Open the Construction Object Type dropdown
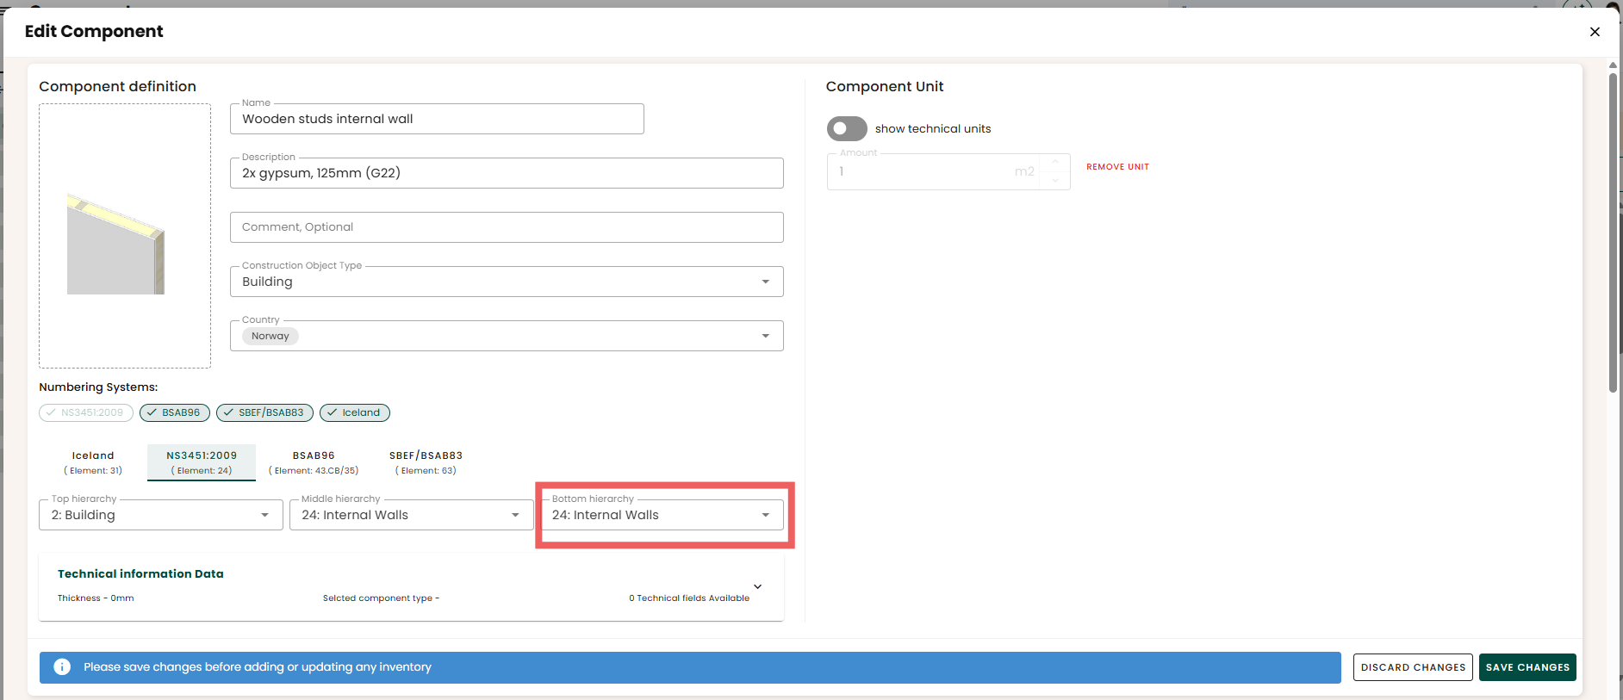This screenshot has width=1623, height=700. pyautogui.click(x=507, y=282)
